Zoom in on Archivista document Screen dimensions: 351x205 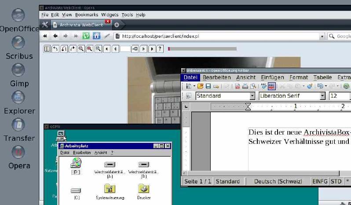tap(90, 49)
